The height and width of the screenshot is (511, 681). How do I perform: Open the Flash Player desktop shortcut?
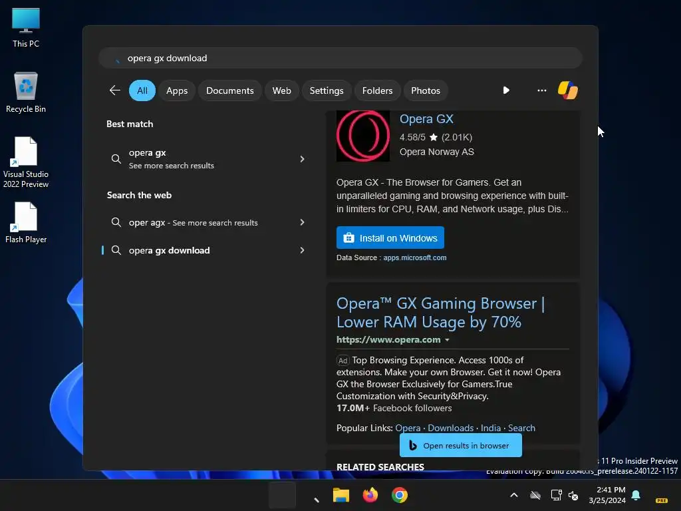pyautogui.click(x=26, y=222)
